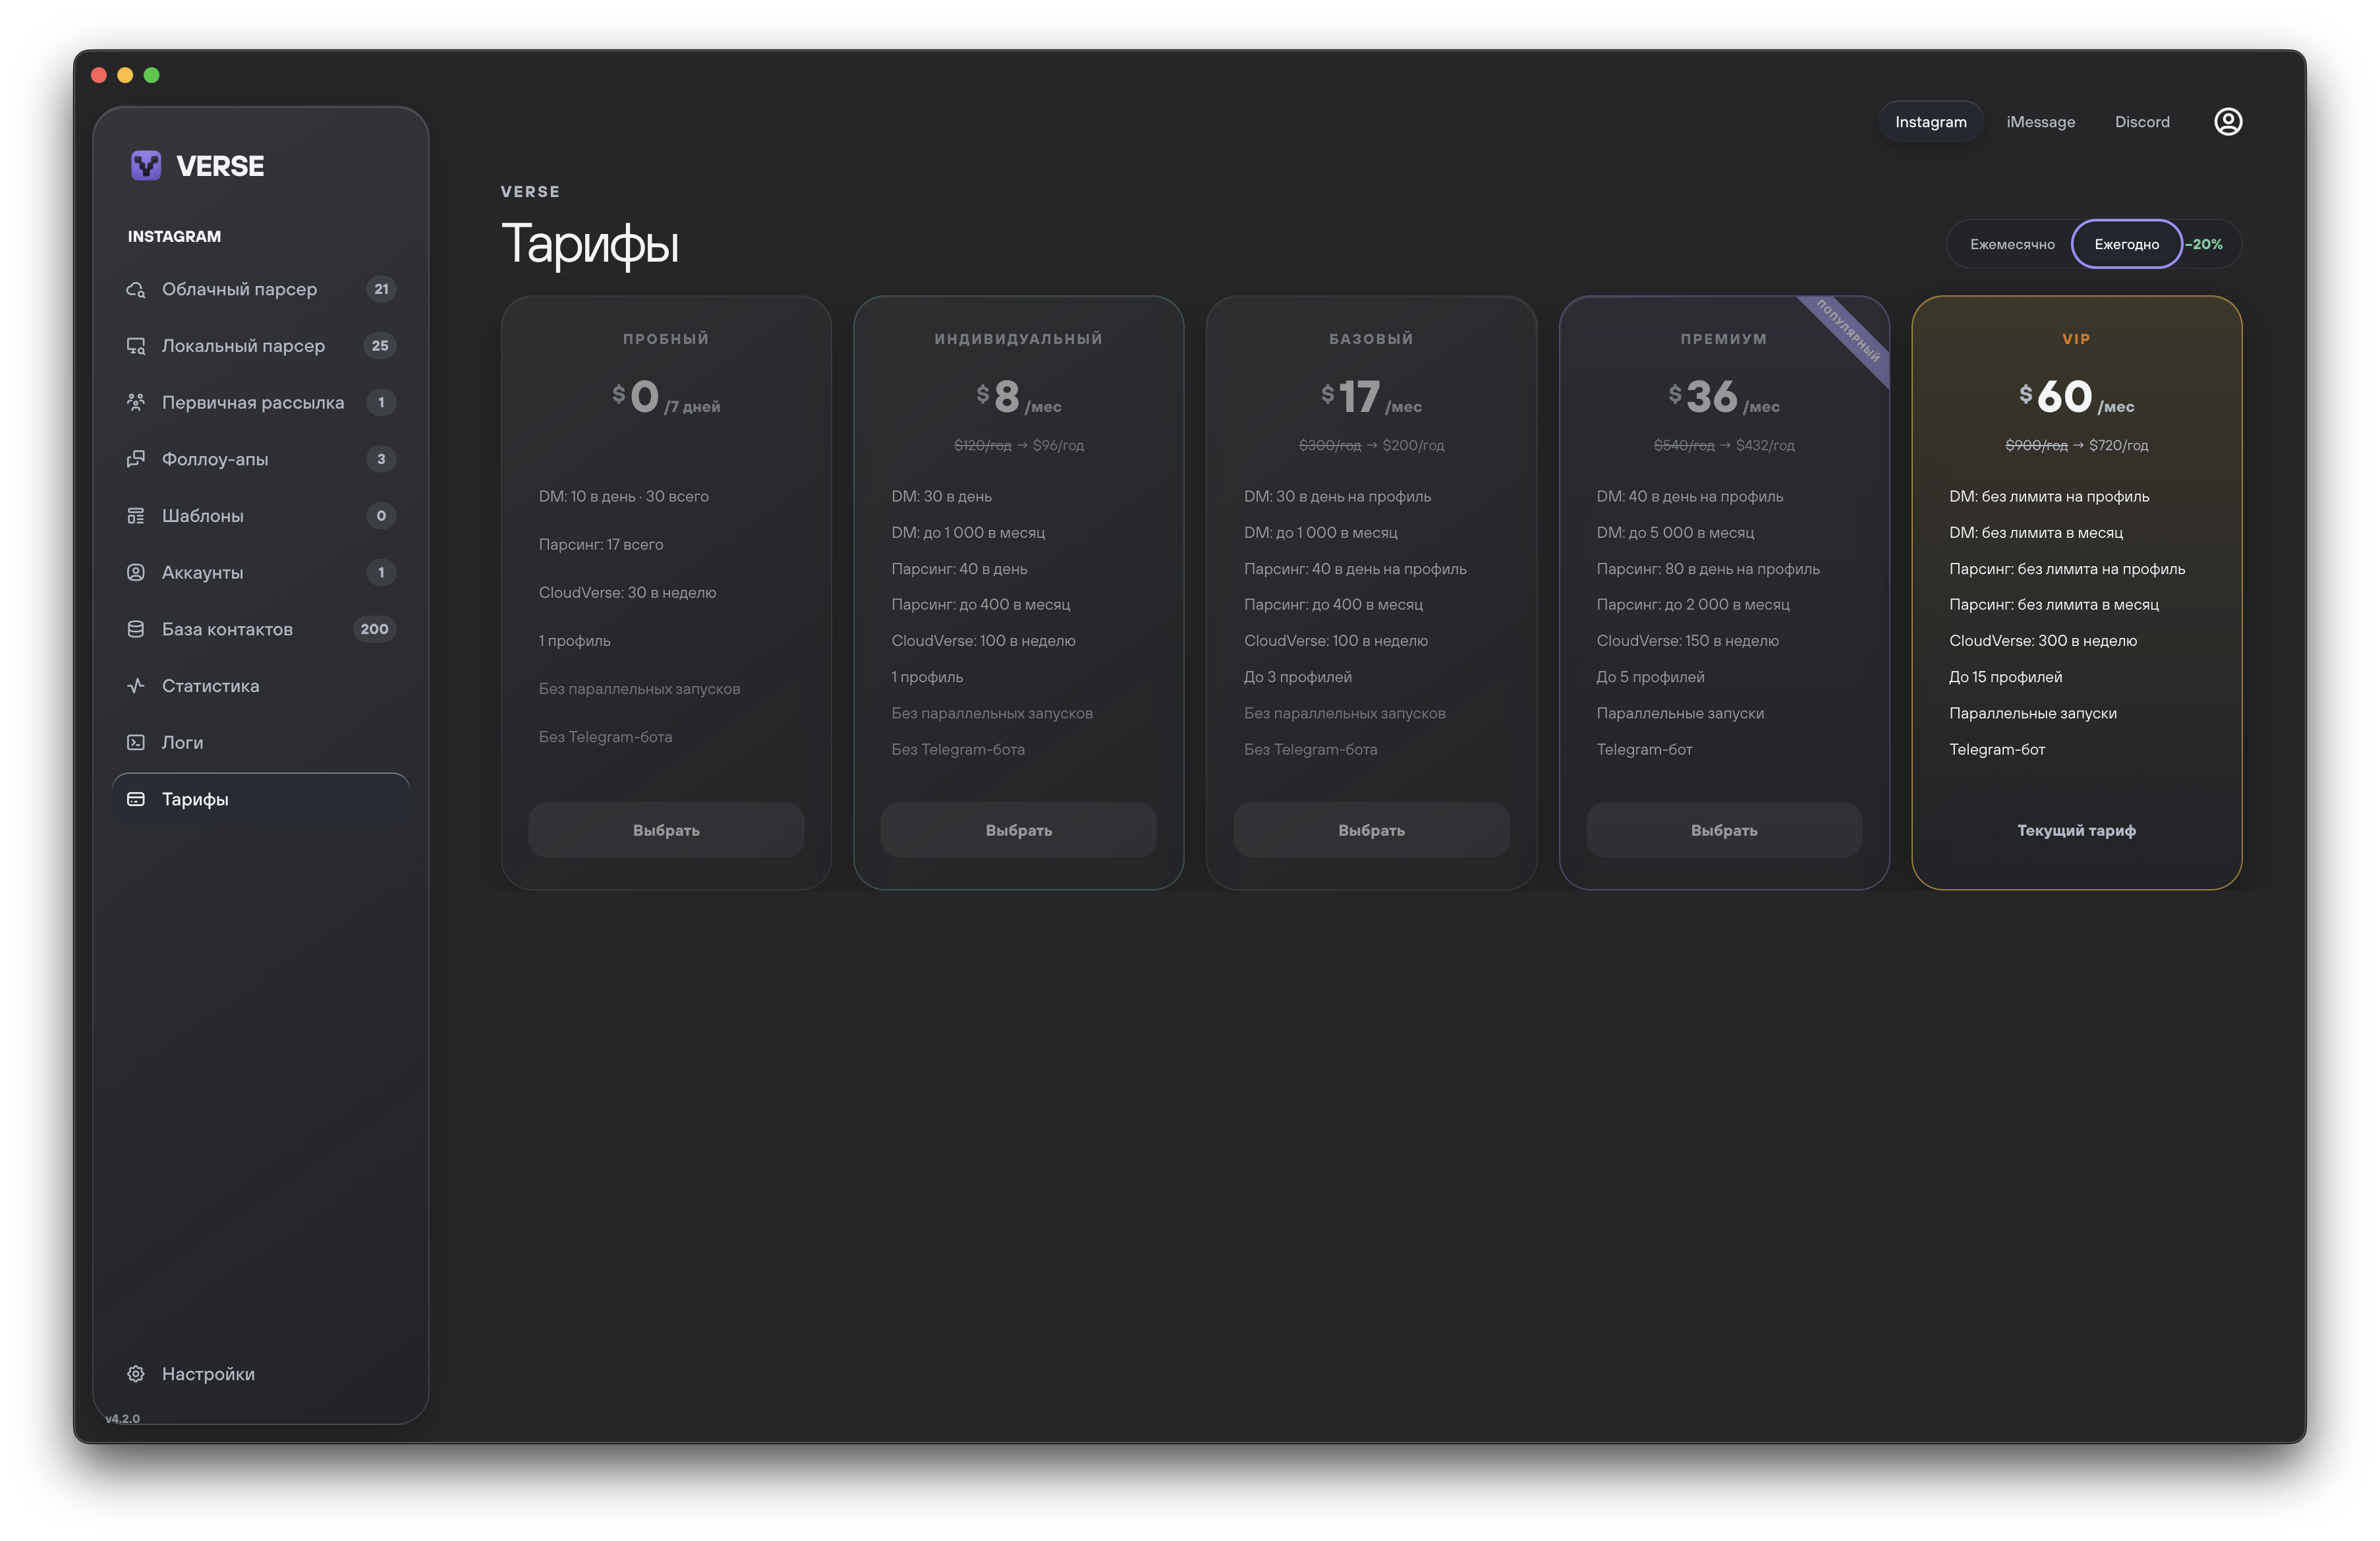Viewport: 2380px width, 1541px height.
Task: Click the БАЗОВЫЙ plan title
Action: click(1371, 339)
